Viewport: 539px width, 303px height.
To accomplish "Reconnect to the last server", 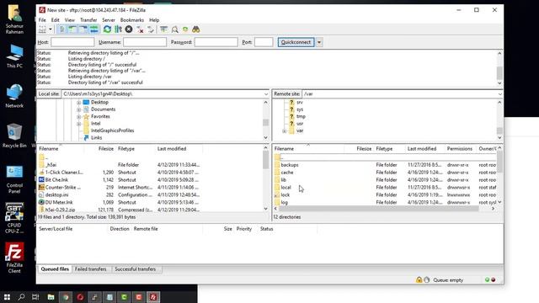I will click(x=151, y=29).
